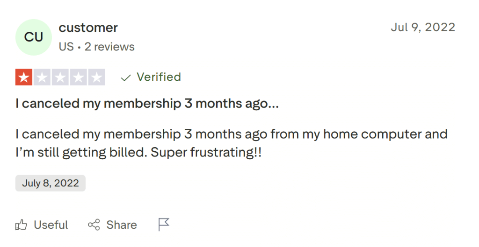Click the Share text label
479x247 pixels.
point(122,225)
